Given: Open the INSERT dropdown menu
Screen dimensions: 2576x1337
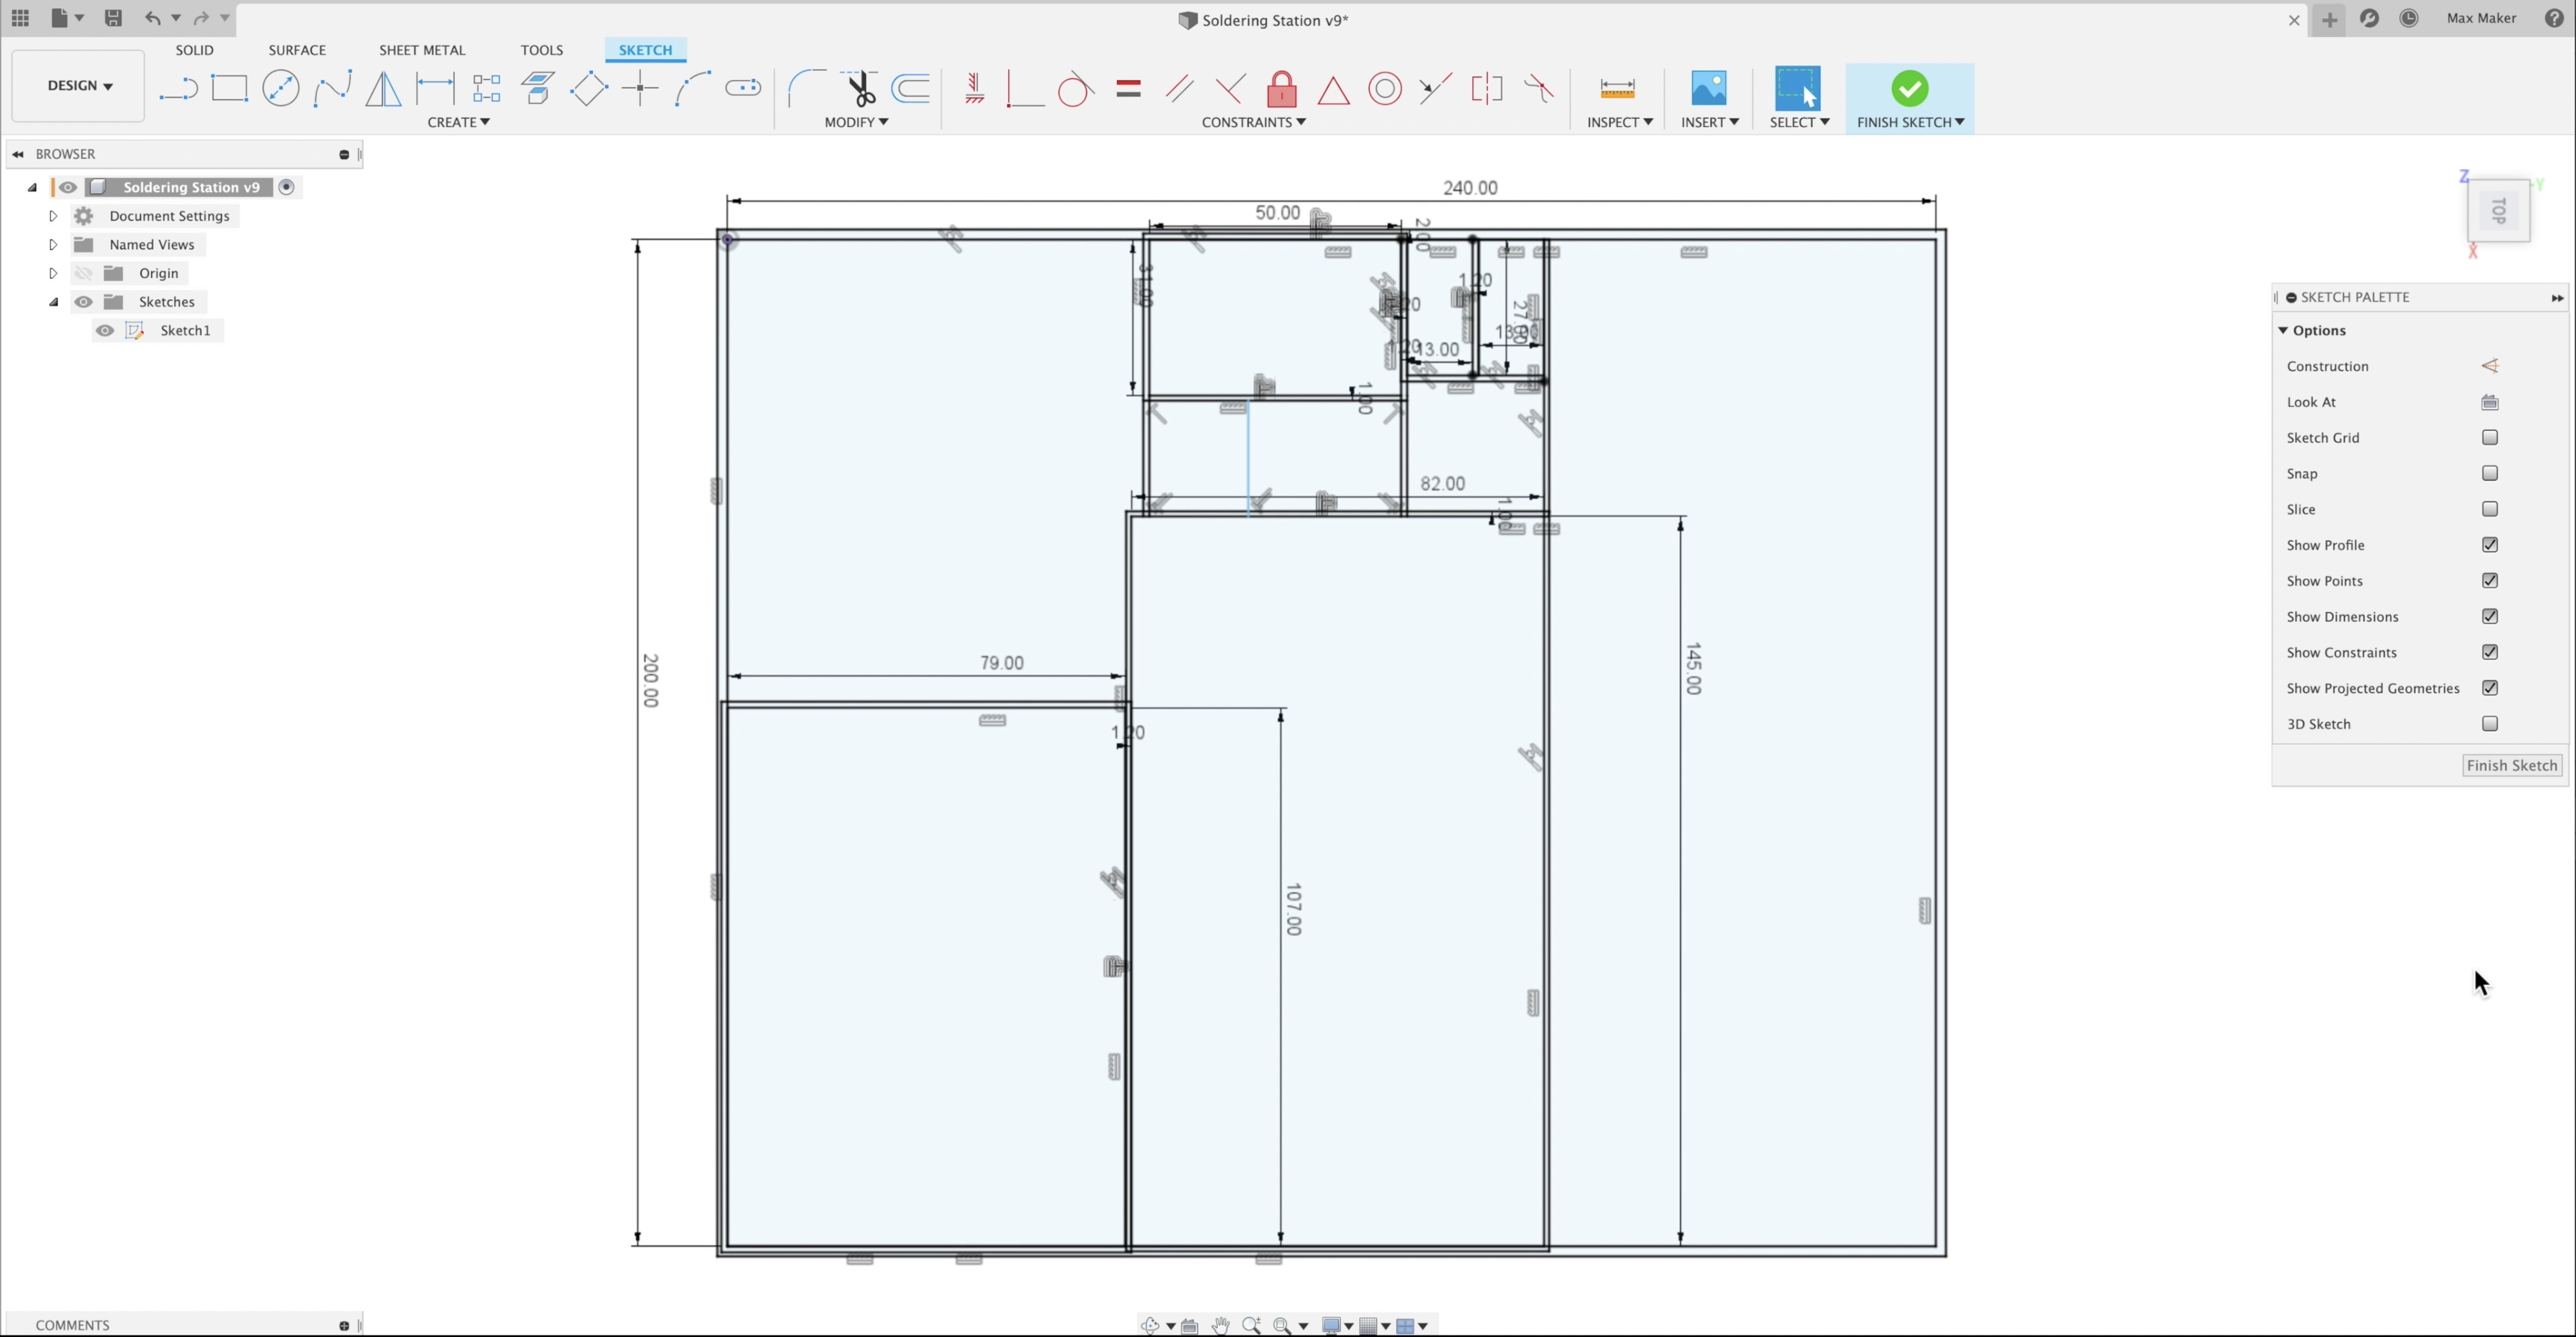Looking at the screenshot, I should (x=1709, y=122).
